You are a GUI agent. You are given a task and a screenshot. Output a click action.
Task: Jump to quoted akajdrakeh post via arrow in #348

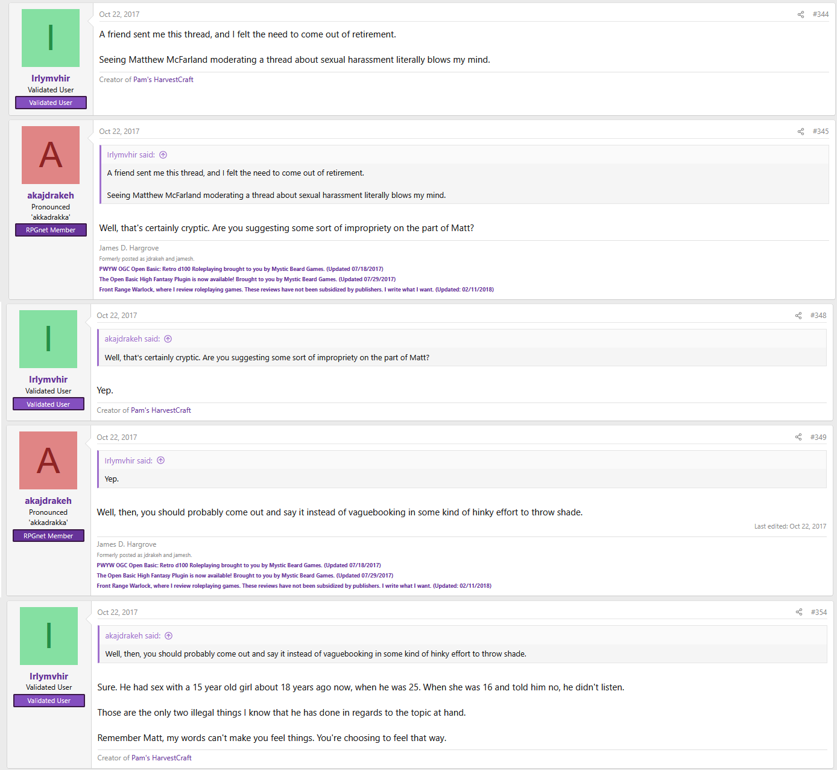point(168,339)
